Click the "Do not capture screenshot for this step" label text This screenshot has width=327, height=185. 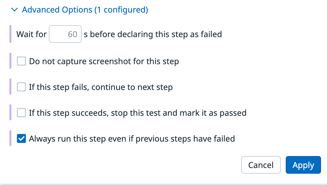[104, 61]
